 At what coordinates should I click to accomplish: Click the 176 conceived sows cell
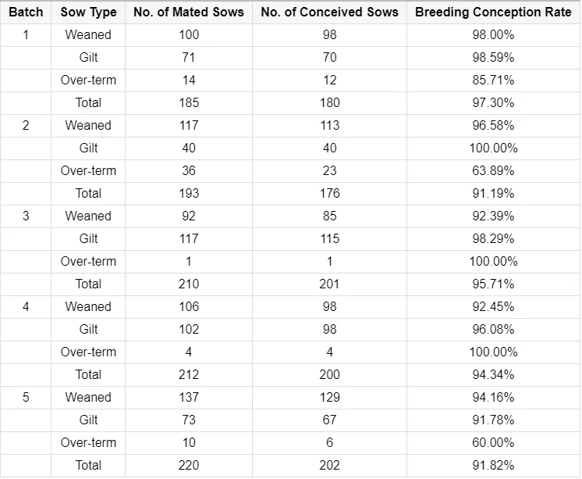click(329, 194)
